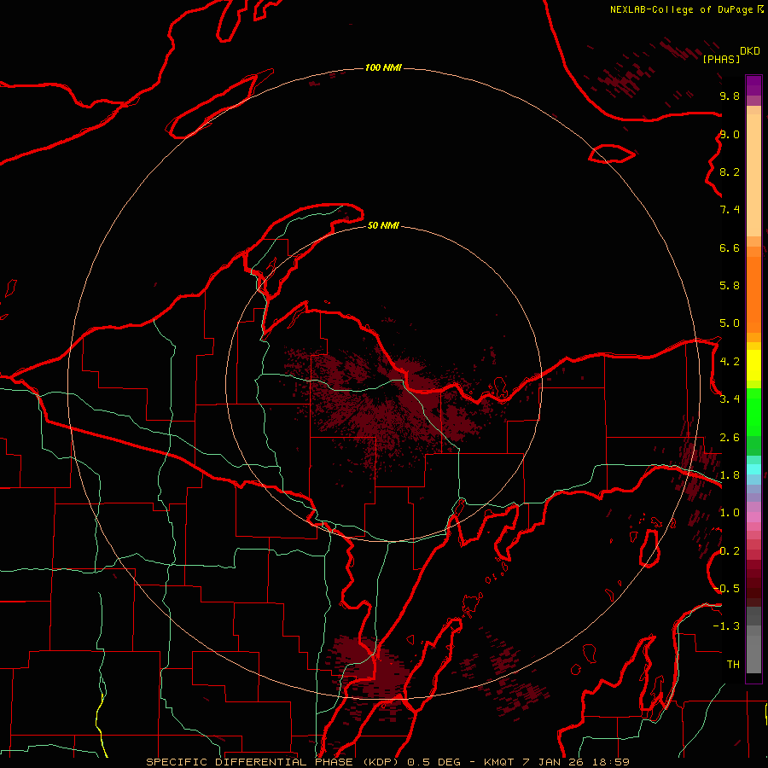This screenshot has height=768, width=768.
Task: Click the 8.2 scale value
Action: pyautogui.click(x=730, y=172)
